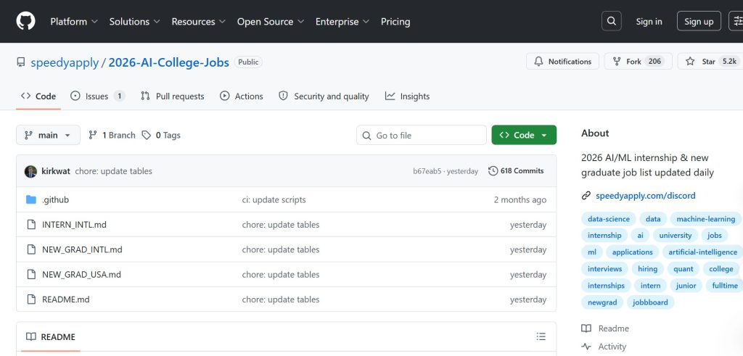Select the internship topic tag
This screenshot has height=356, width=743.
click(604, 236)
